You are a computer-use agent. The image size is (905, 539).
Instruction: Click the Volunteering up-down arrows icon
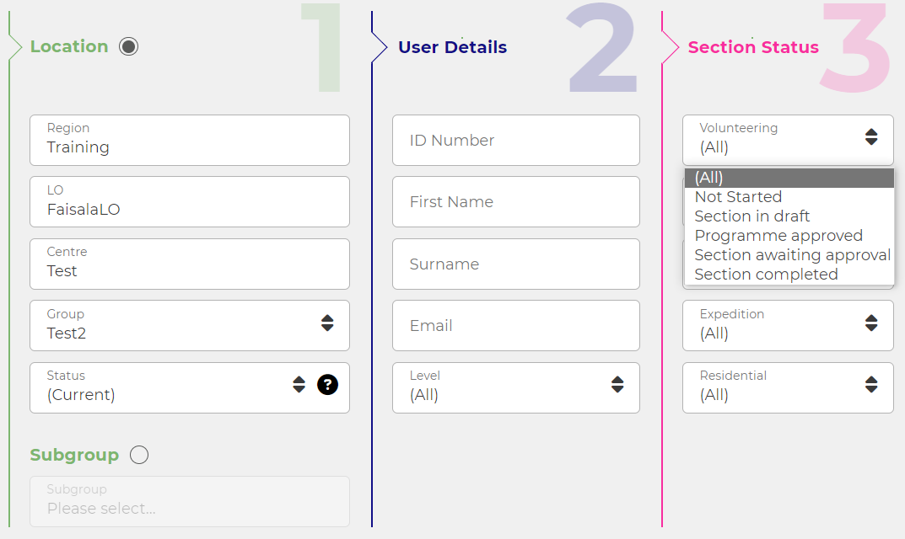(871, 136)
